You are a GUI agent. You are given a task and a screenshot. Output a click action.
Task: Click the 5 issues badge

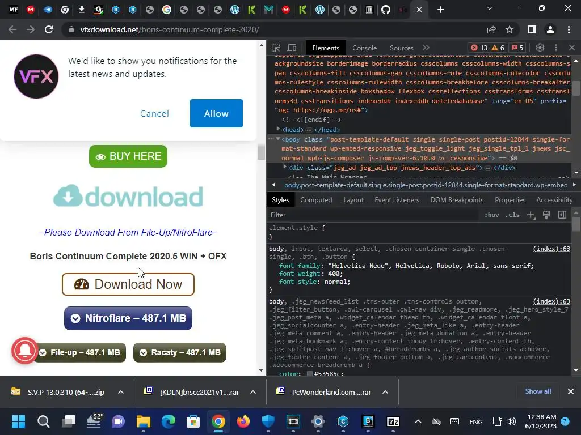click(518, 48)
